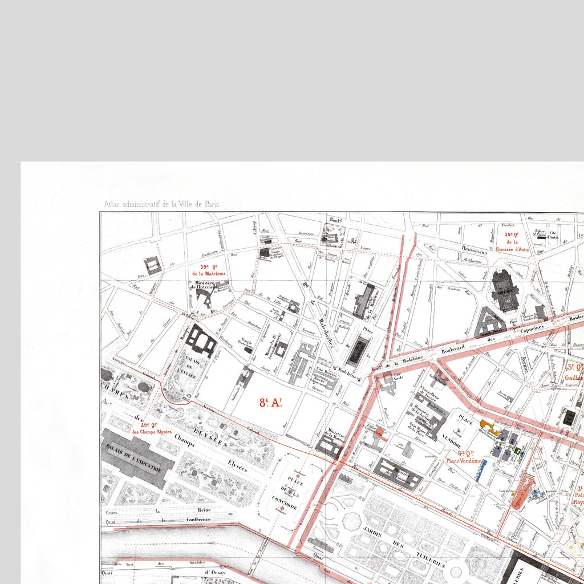Click the orange-highlighted building at Place Vendôme
584x584 pixels.
coord(489,427)
